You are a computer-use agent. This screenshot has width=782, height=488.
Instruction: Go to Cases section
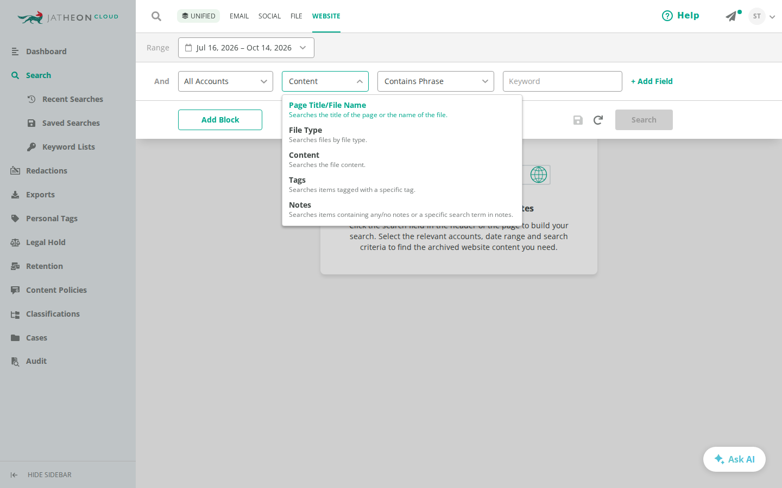pos(36,338)
